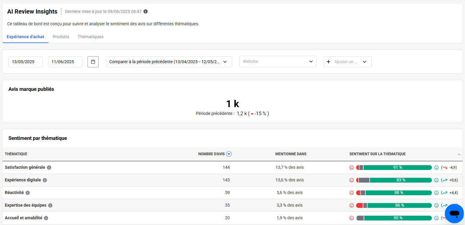Switch to the Thématiques tab
Screen dimensions: 465x225
pyautogui.click(x=91, y=37)
